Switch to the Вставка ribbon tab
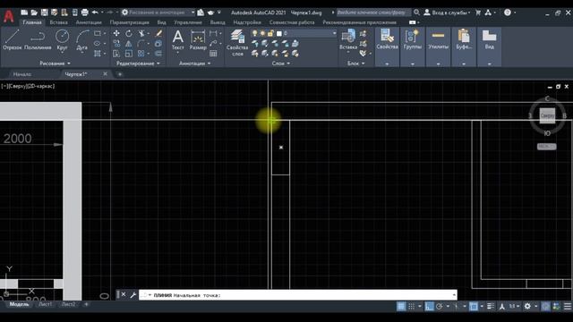This screenshot has width=573, height=322. coord(58,22)
